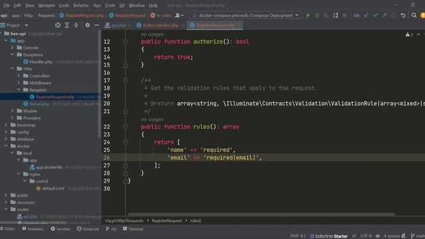425x239 pixels.
Task: Open Search Everywhere magnifier icon
Action: coord(414,15)
